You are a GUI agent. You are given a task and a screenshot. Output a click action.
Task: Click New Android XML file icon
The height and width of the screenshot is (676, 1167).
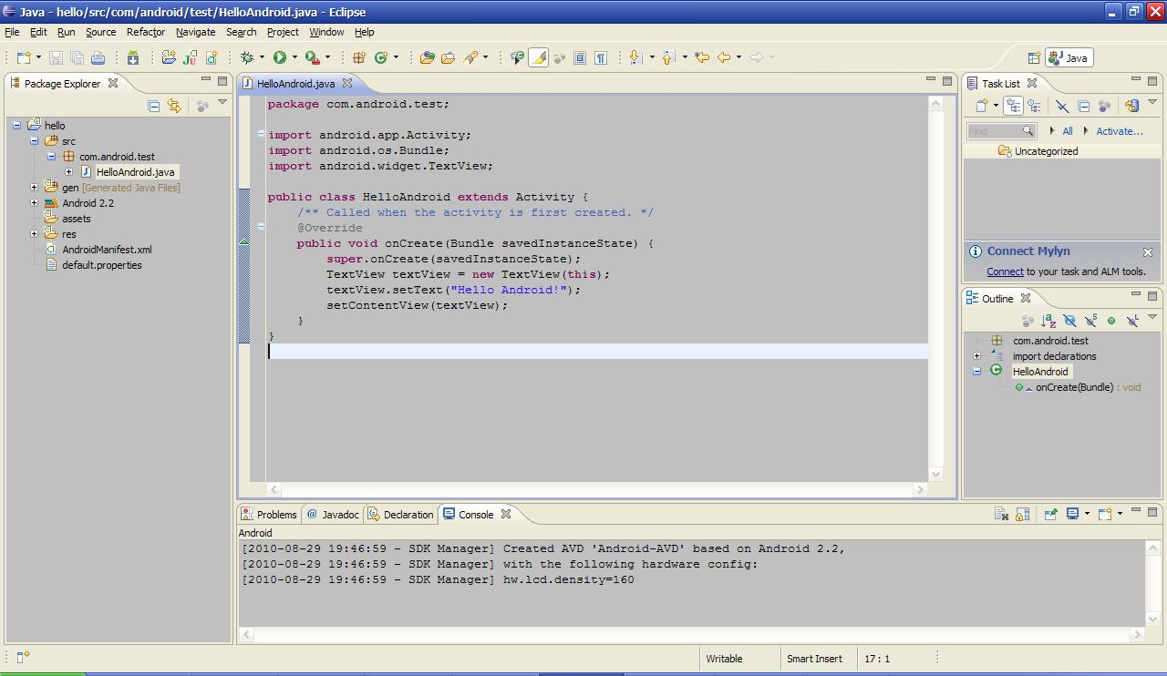212,57
